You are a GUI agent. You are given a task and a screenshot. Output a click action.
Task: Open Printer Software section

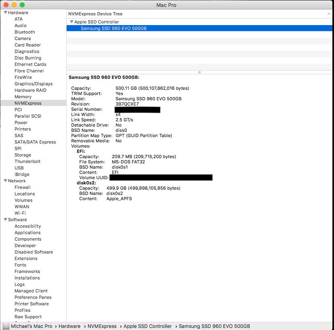[x=32, y=304]
